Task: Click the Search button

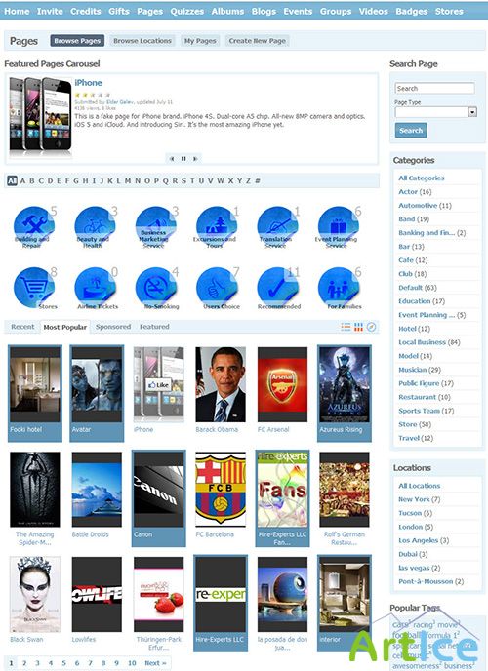Action: 411,131
